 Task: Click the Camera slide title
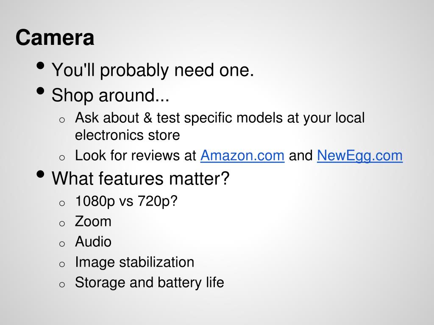coord(55,38)
